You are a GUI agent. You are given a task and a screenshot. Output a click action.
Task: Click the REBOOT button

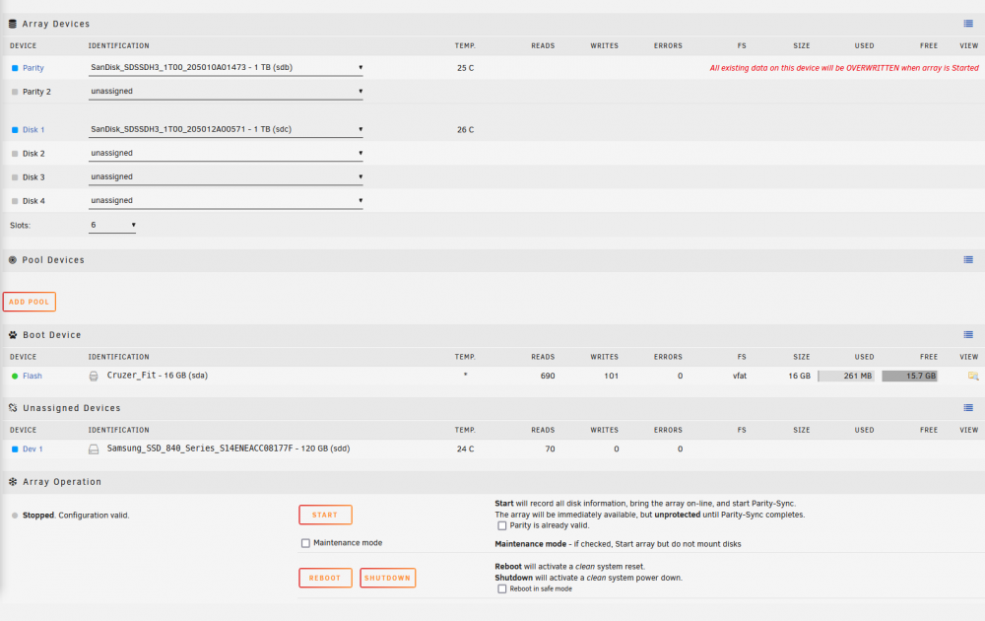[x=325, y=578]
